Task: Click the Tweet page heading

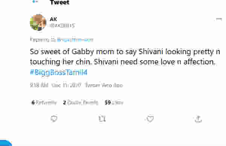Action: (60, 2)
